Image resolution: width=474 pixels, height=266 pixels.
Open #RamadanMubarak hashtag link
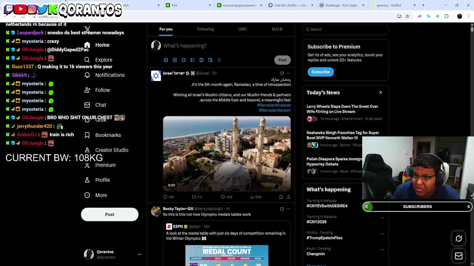pos(274,105)
